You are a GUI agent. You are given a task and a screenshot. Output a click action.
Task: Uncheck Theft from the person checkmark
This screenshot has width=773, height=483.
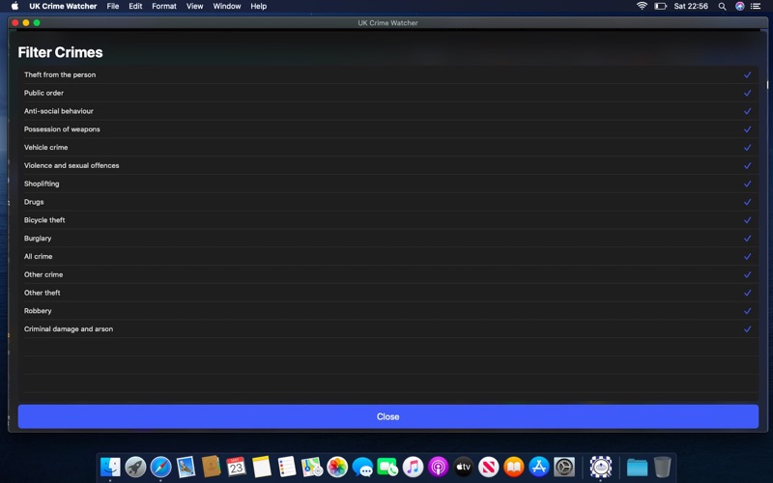coord(747,75)
